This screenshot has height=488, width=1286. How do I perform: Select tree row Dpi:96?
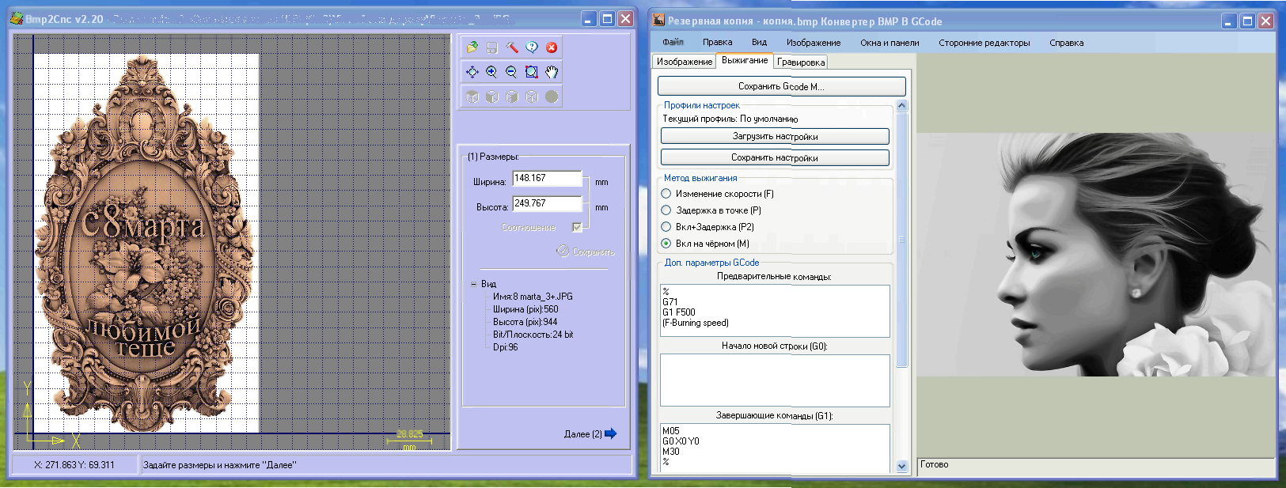click(x=505, y=347)
